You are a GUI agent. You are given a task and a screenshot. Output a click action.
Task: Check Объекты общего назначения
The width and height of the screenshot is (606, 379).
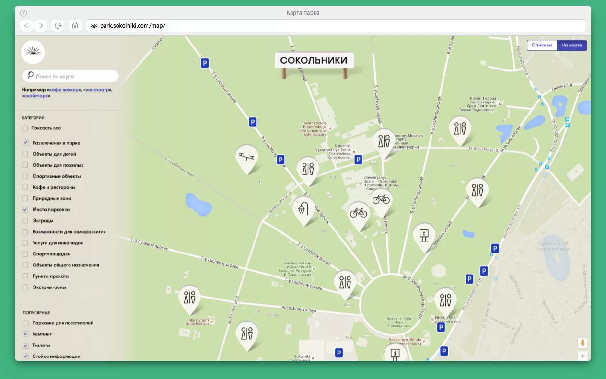click(x=24, y=265)
